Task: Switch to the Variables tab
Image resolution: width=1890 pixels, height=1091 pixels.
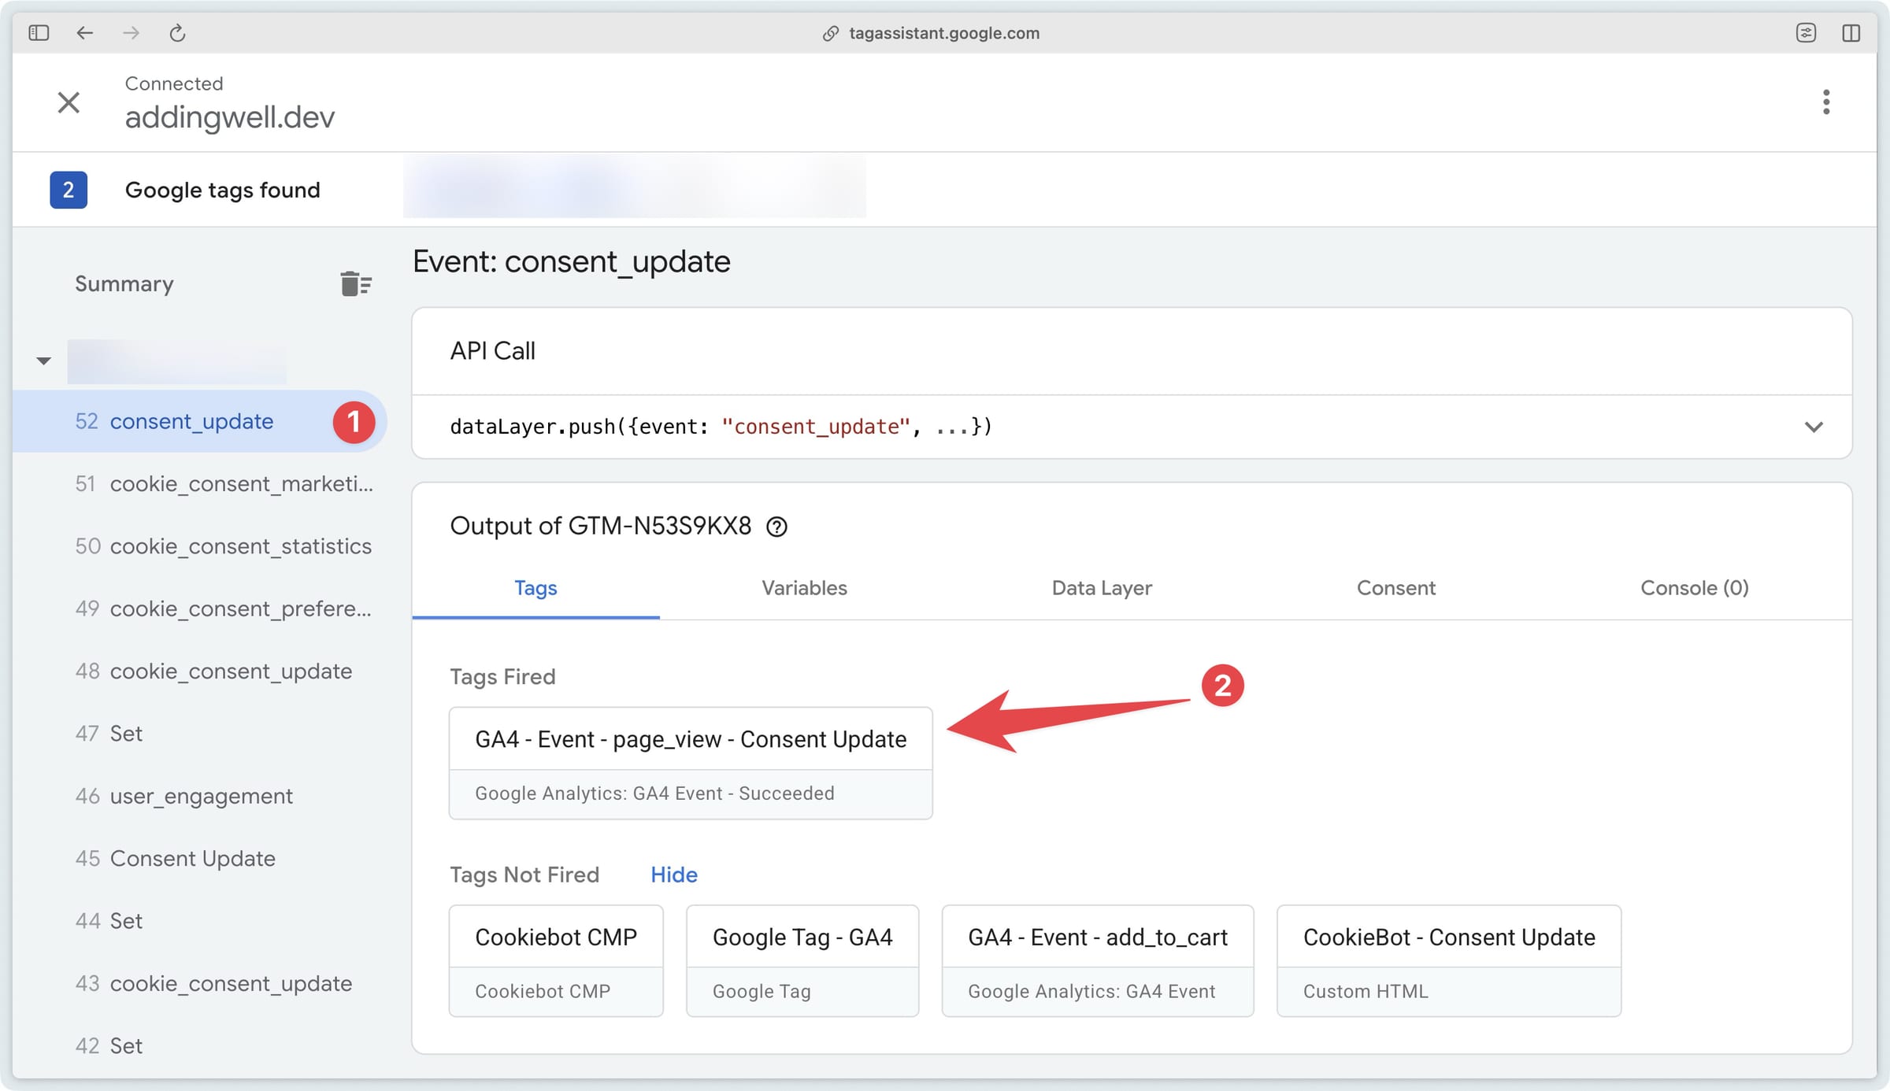Action: point(804,588)
